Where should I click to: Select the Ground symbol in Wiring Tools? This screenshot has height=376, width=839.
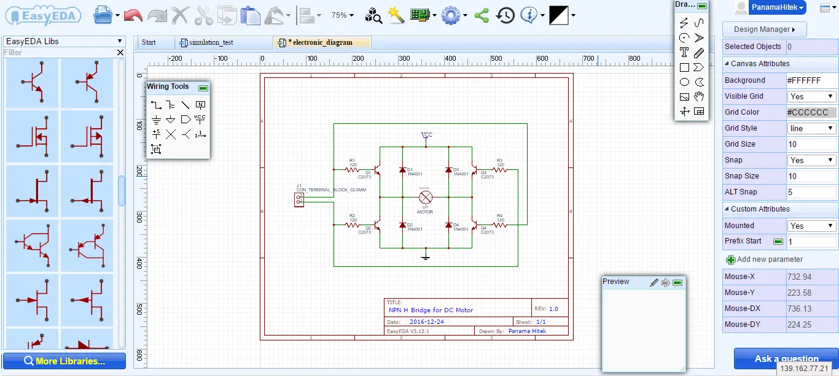156,120
